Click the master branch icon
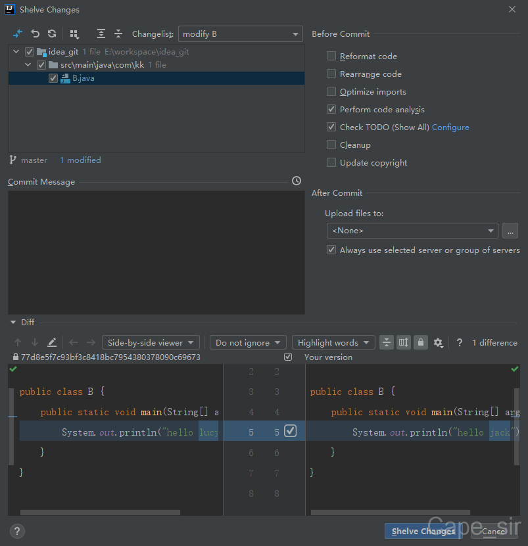 13,160
